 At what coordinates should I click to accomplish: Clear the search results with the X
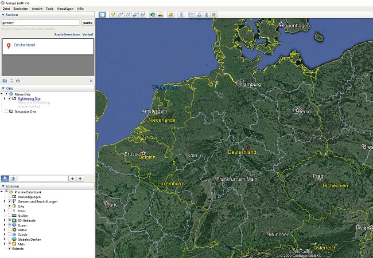tap(91, 81)
